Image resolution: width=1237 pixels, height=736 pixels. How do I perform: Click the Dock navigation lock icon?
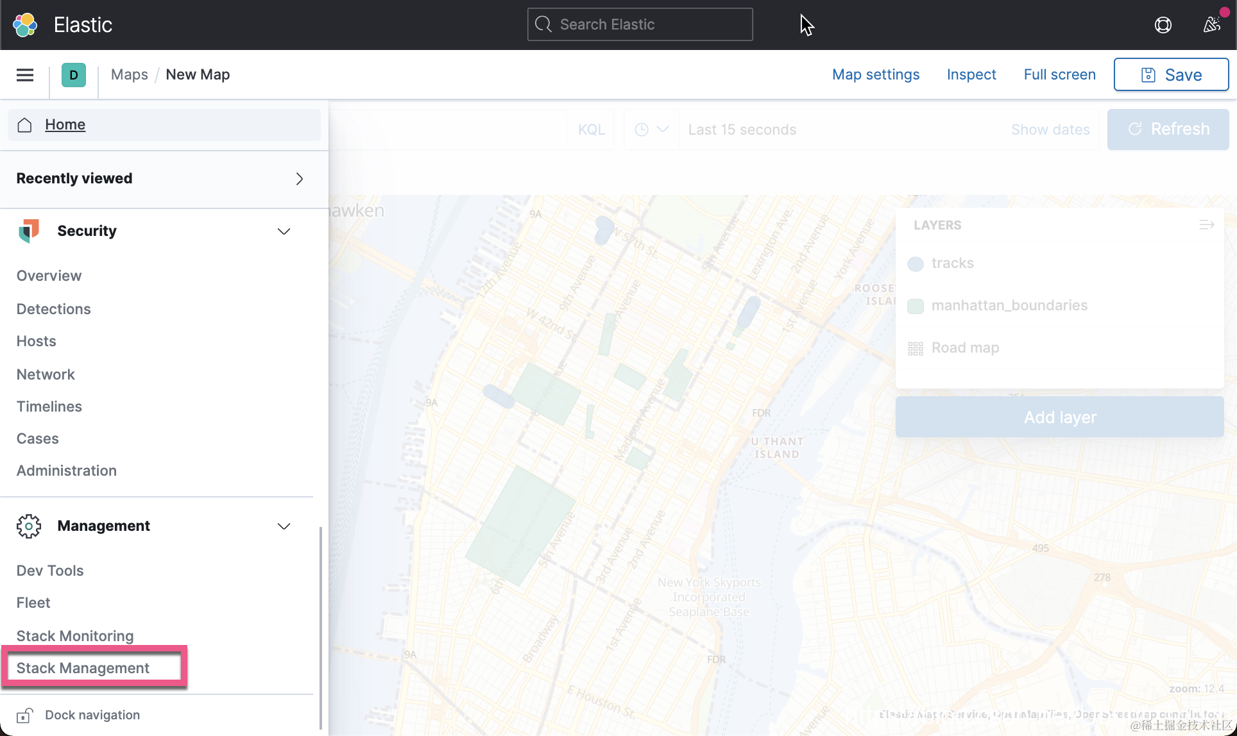(x=25, y=715)
